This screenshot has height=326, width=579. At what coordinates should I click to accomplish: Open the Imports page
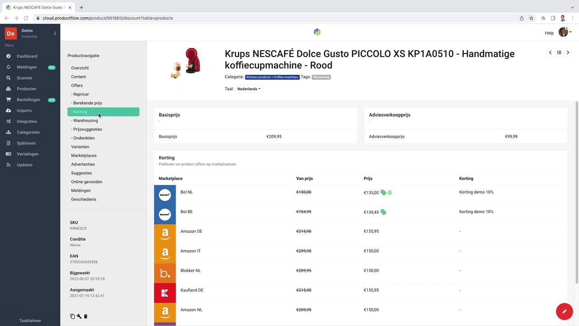(x=24, y=110)
